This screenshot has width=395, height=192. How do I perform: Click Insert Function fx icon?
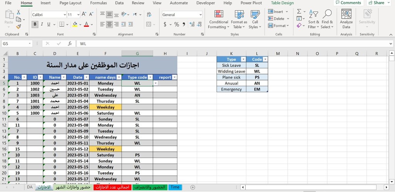70,44
